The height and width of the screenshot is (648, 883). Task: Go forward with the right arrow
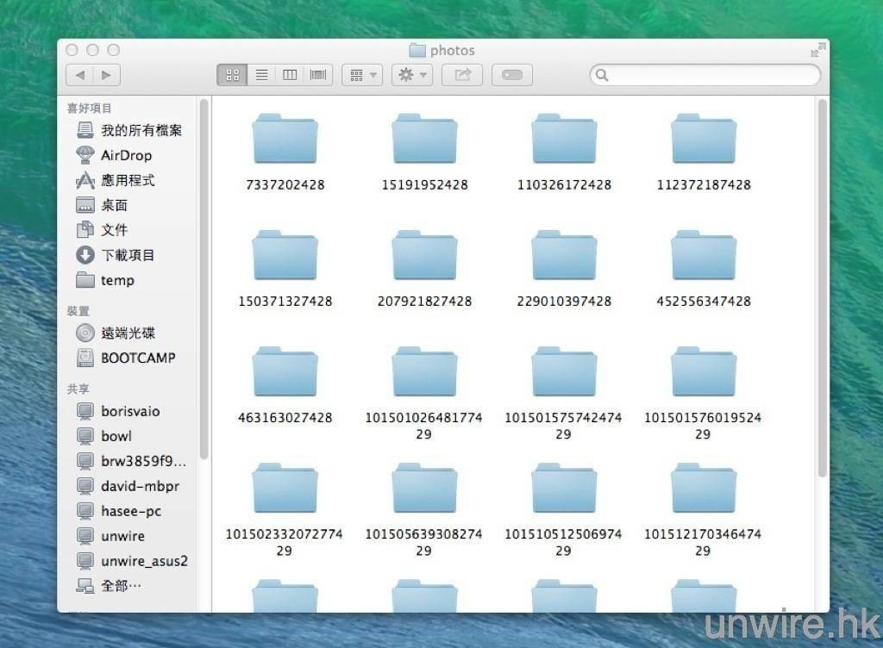tap(106, 75)
